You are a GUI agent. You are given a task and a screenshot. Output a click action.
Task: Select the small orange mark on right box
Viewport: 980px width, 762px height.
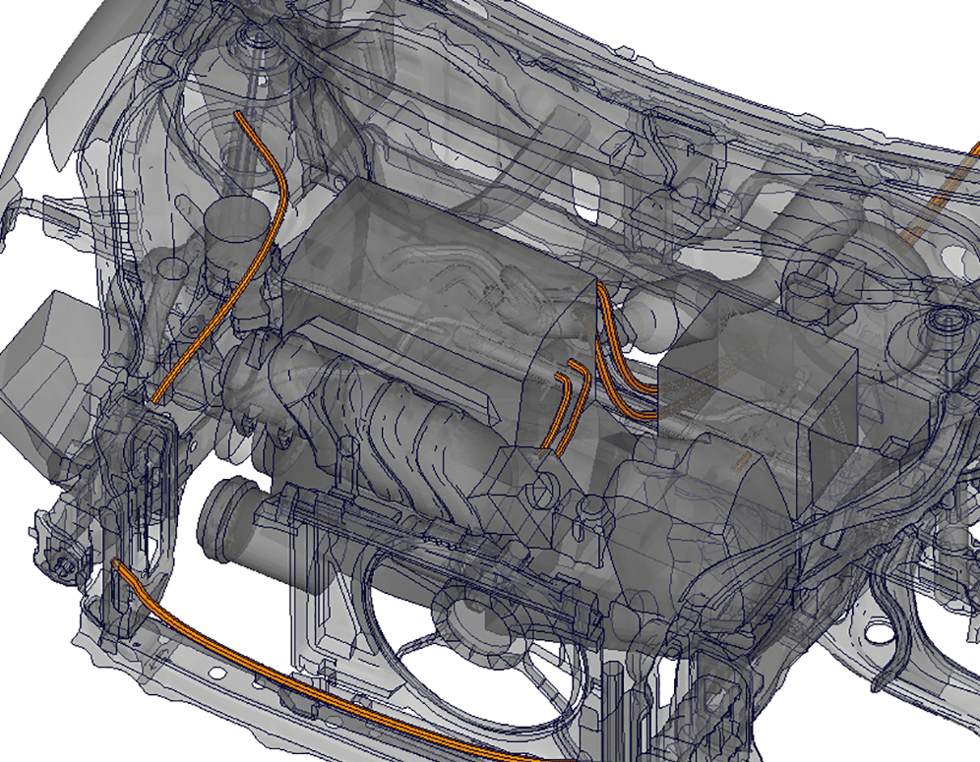coord(741,458)
